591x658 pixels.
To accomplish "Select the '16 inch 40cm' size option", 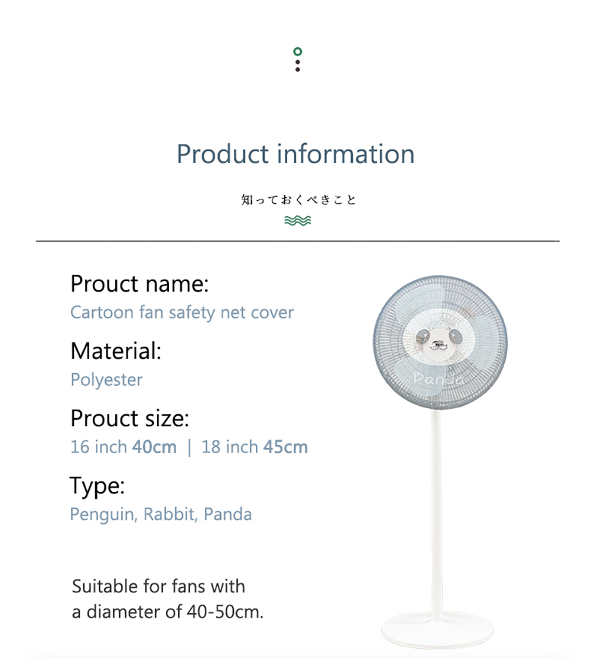I will click(x=124, y=447).
